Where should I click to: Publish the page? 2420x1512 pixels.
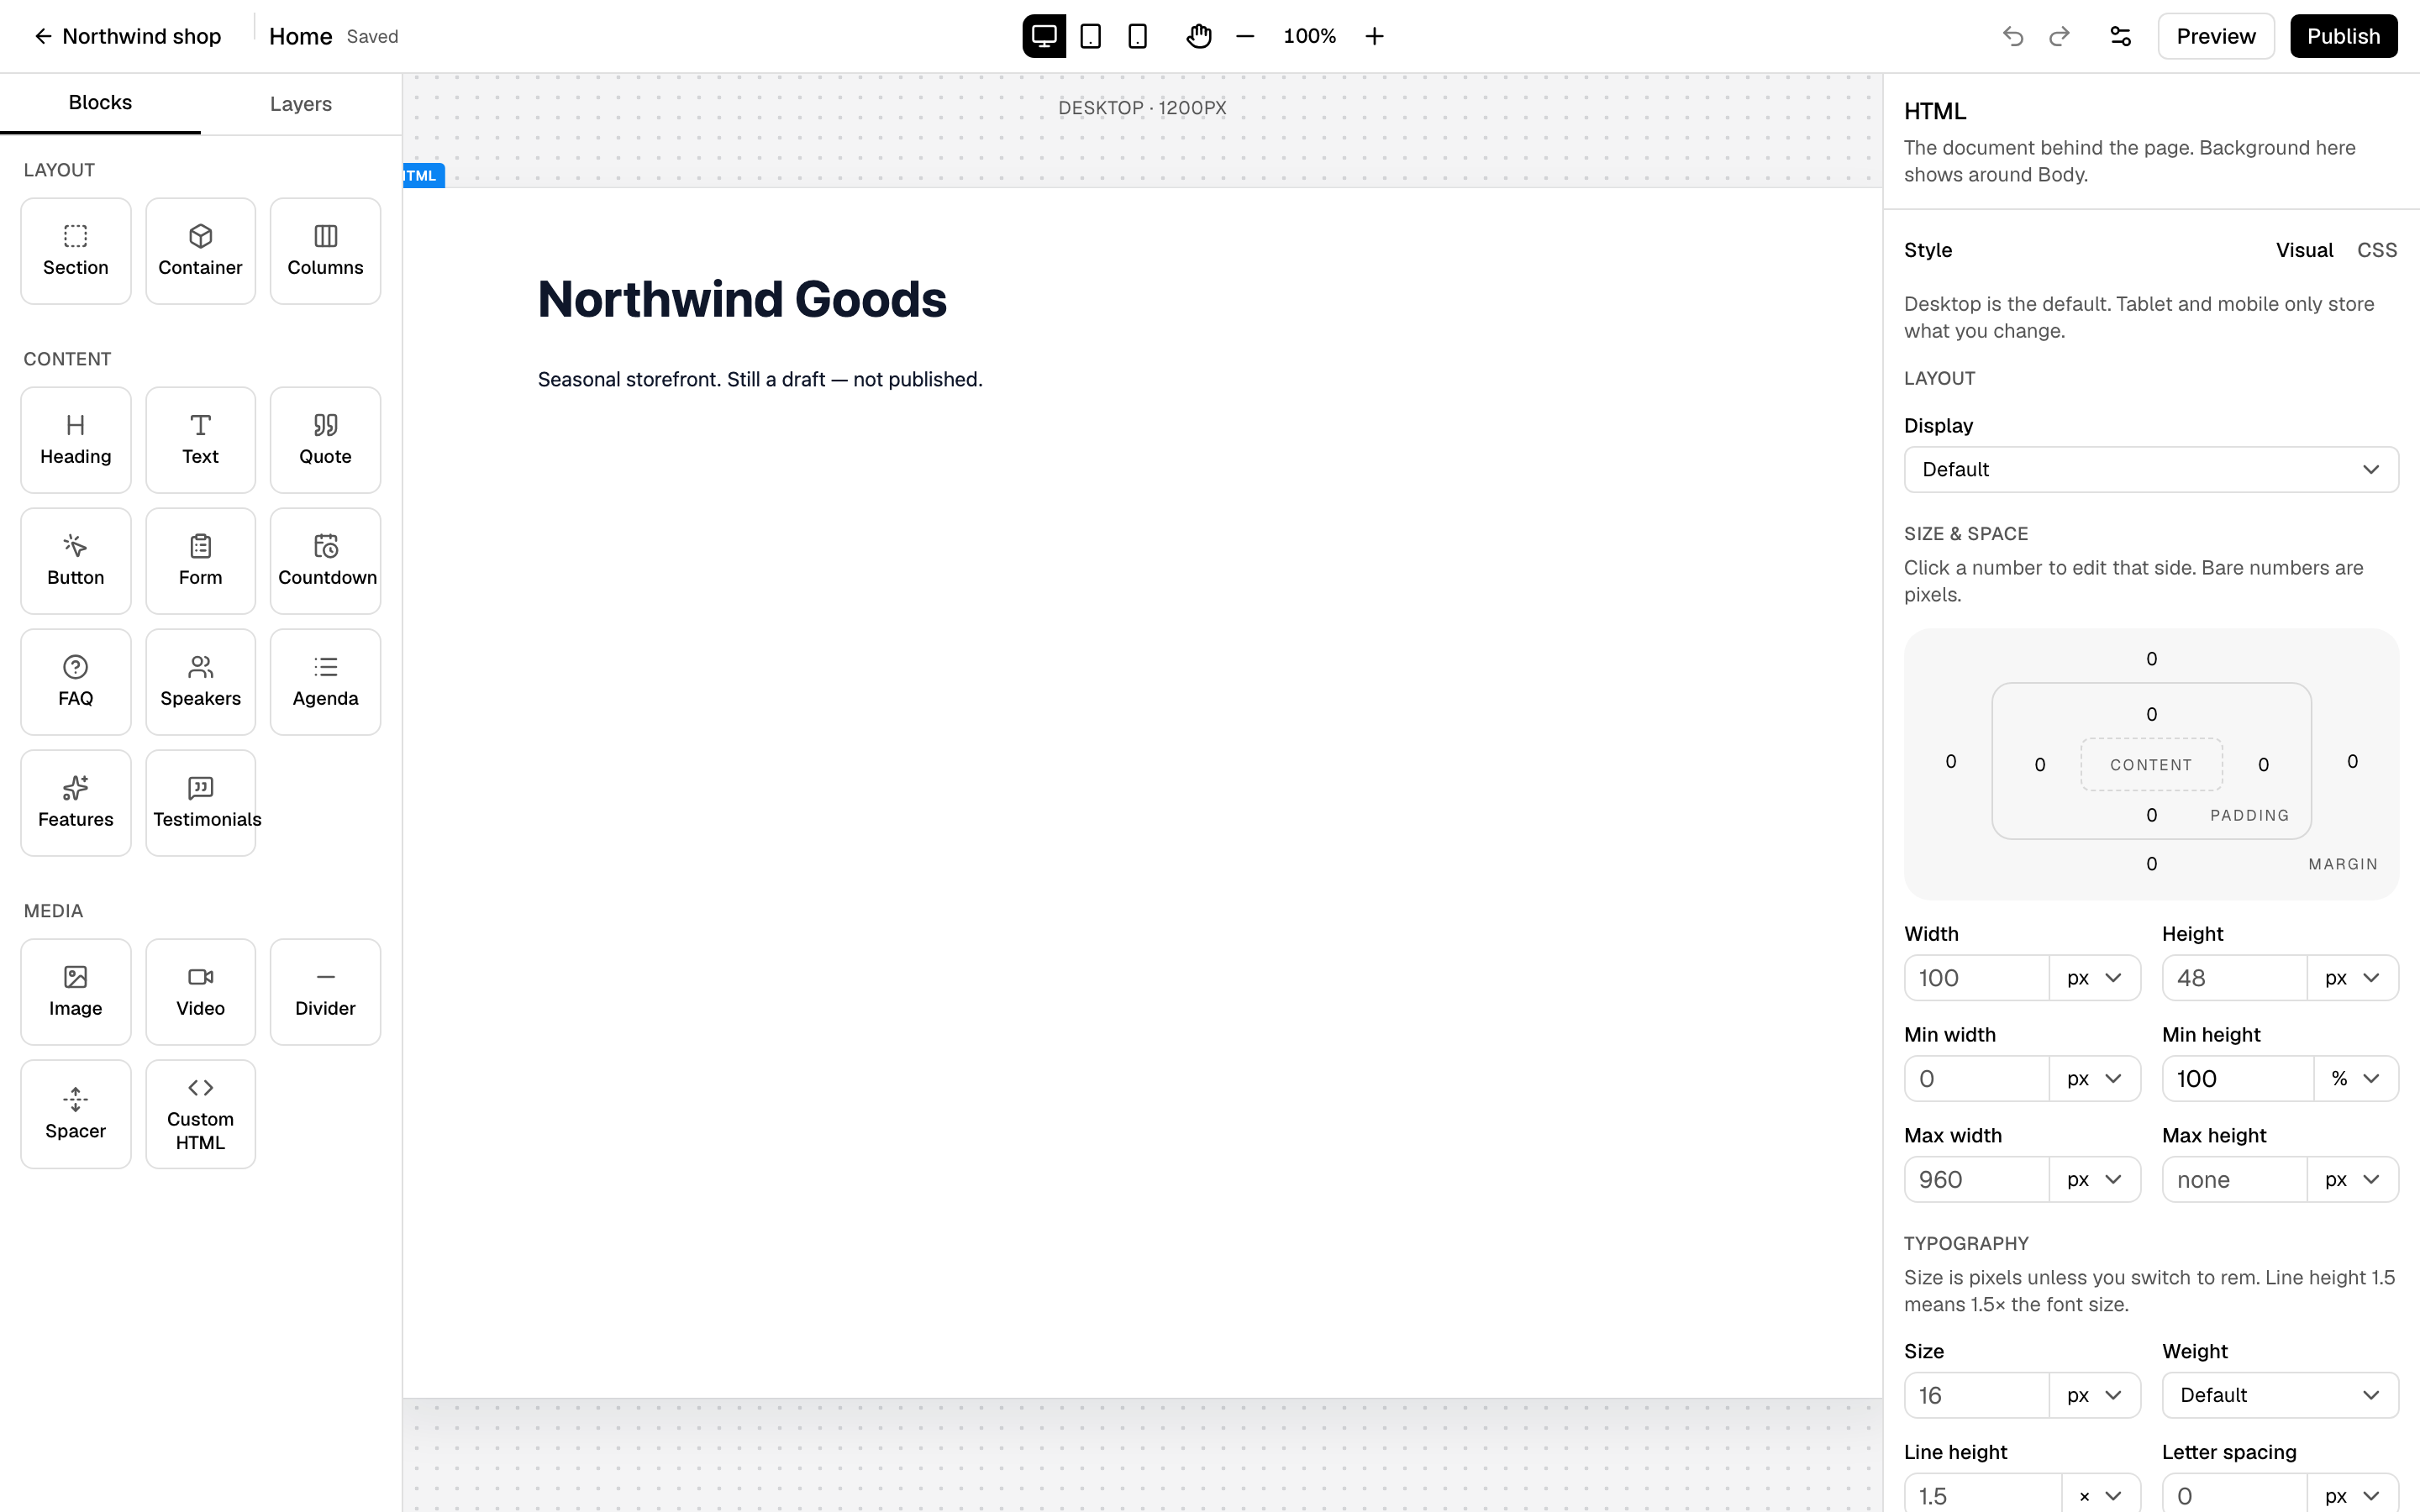point(2343,36)
